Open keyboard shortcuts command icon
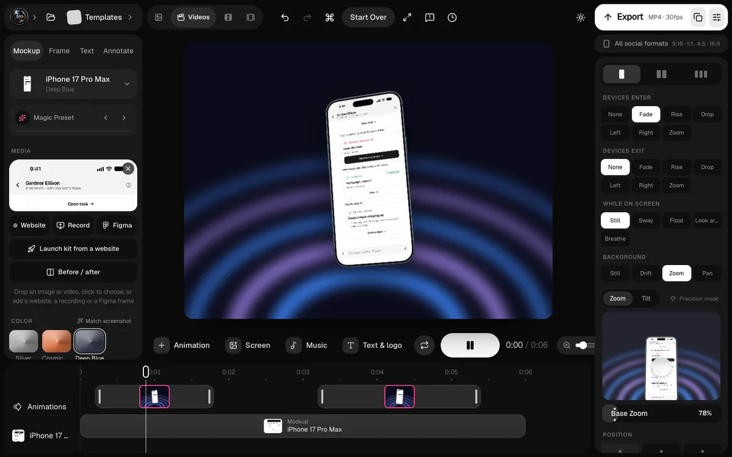 pyautogui.click(x=329, y=17)
